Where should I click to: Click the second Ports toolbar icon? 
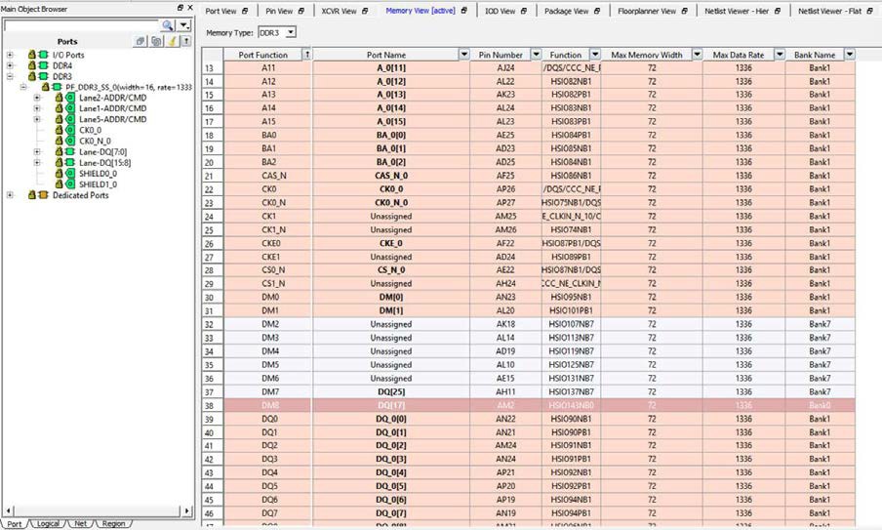[x=156, y=42]
